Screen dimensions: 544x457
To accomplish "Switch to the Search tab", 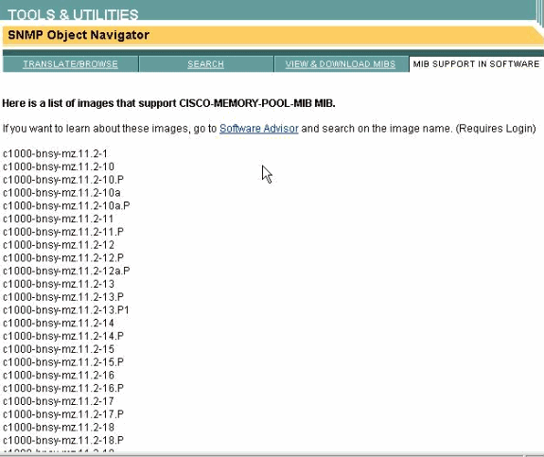I will [x=205, y=64].
